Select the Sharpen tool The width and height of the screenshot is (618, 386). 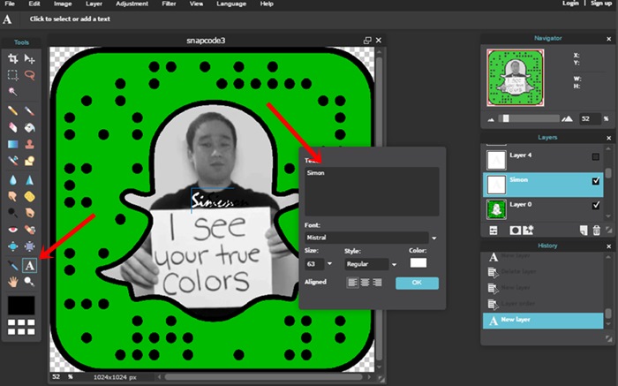29,180
